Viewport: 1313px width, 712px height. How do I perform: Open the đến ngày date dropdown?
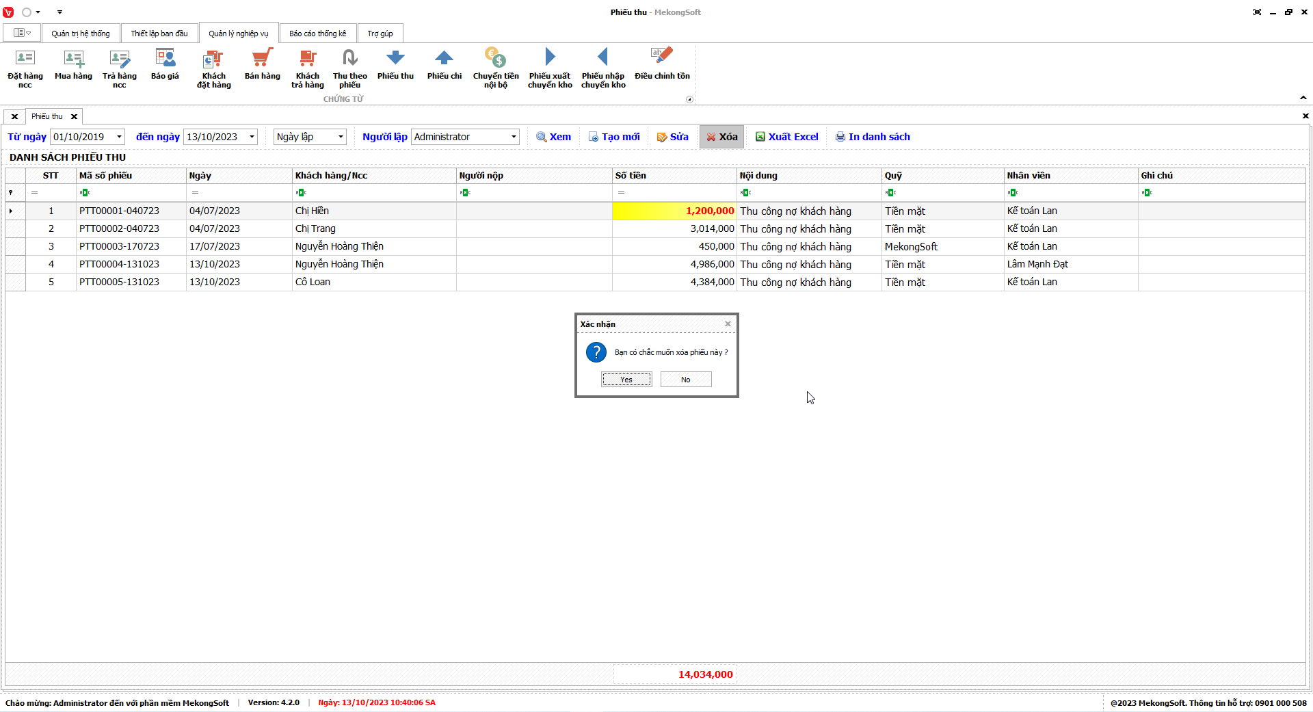tap(252, 137)
